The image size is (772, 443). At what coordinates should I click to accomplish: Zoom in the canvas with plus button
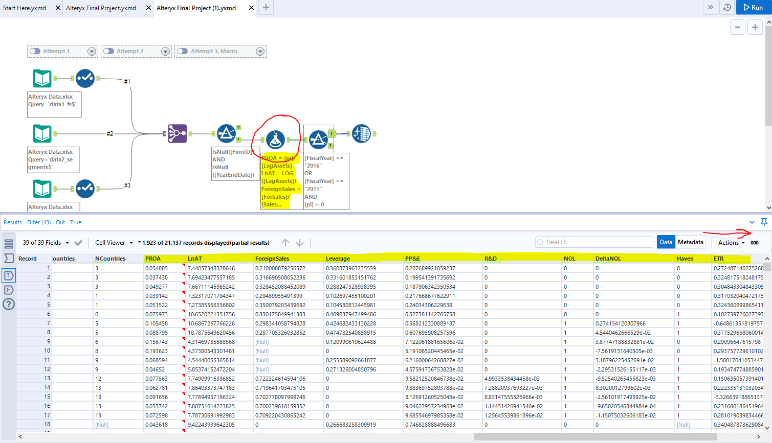755,28
